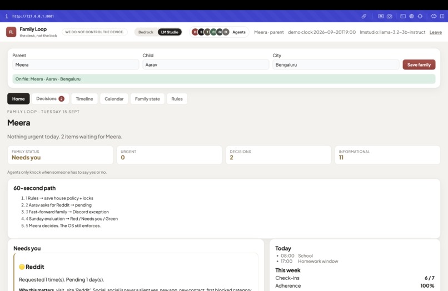Click the On file: Meera · Aarav · Bengaluru banner
This screenshot has height=291, width=448.
point(223,79)
